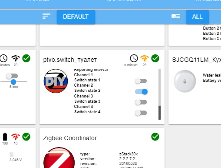Viewport: 221px width, 168px height.
Task: Click the red Zigbee logo image
Action: 59,158
